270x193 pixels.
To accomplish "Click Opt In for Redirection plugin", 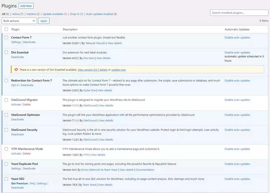I will click(x=15, y=85).
